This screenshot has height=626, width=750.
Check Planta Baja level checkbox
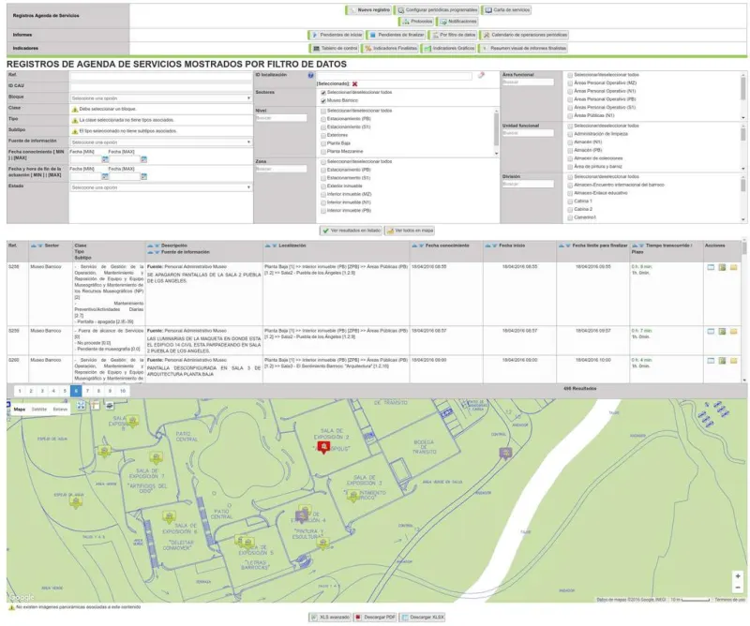(323, 143)
